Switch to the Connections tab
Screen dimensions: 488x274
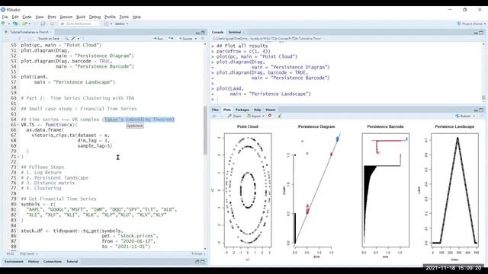[53, 262]
